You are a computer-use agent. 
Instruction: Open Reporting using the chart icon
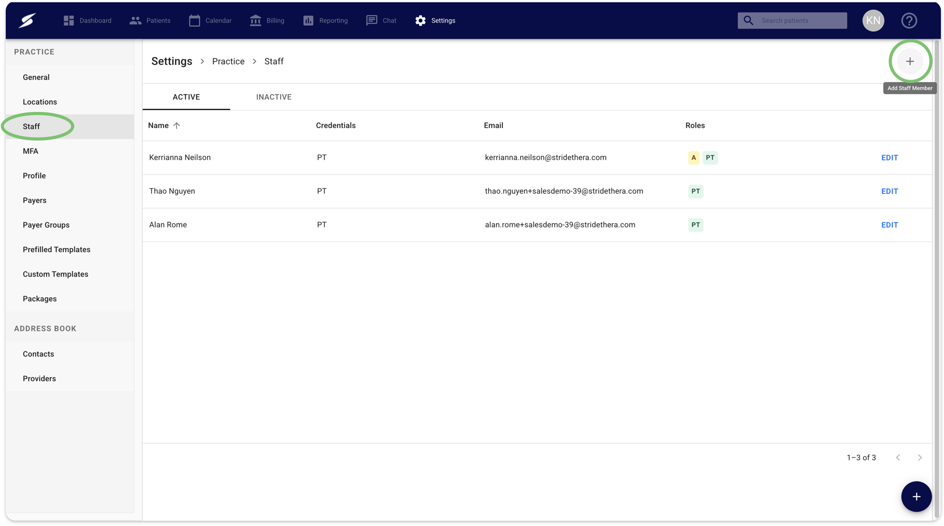[x=308, y=20]
